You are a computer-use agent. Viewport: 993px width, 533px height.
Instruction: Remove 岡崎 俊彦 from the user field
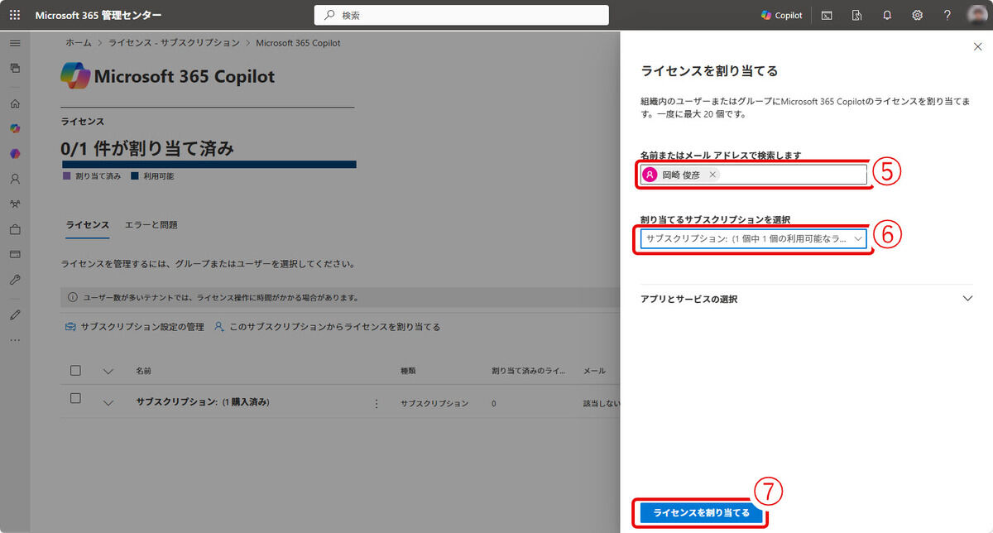click(712, 175)
